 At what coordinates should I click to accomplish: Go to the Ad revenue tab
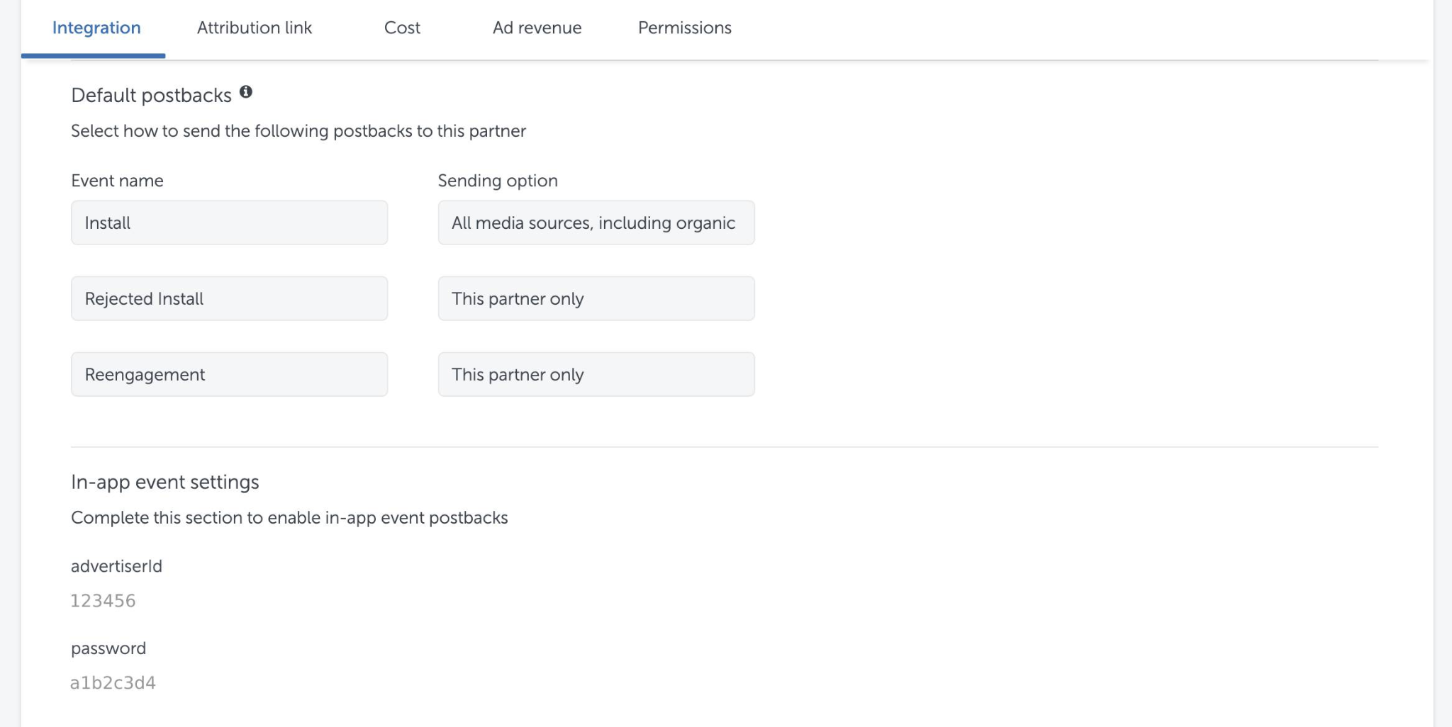point(537,28)
